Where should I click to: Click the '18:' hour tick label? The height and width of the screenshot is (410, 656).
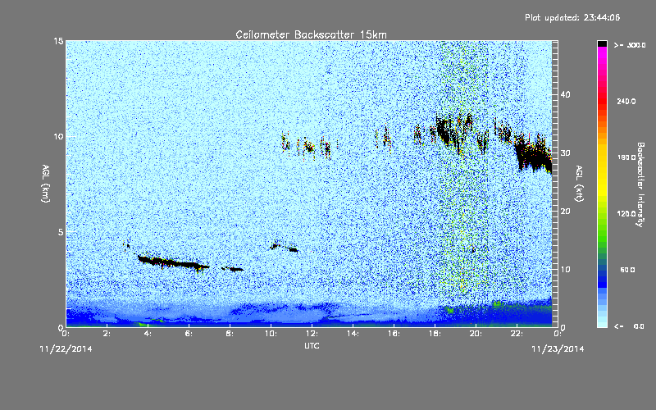pos(435,334)
